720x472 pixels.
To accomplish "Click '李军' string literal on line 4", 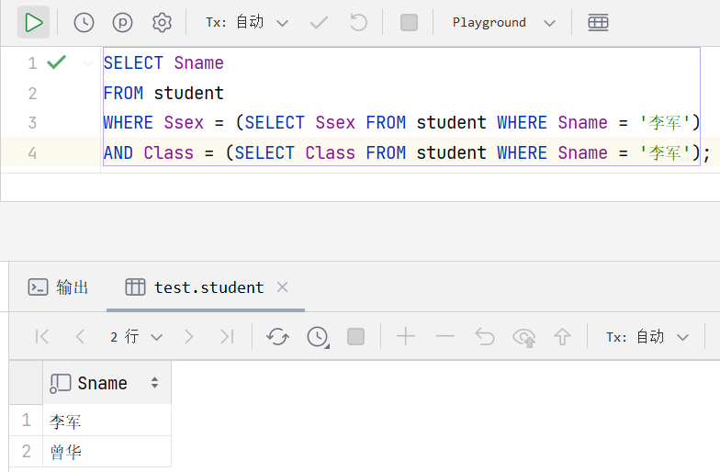I will coord(665,152).
